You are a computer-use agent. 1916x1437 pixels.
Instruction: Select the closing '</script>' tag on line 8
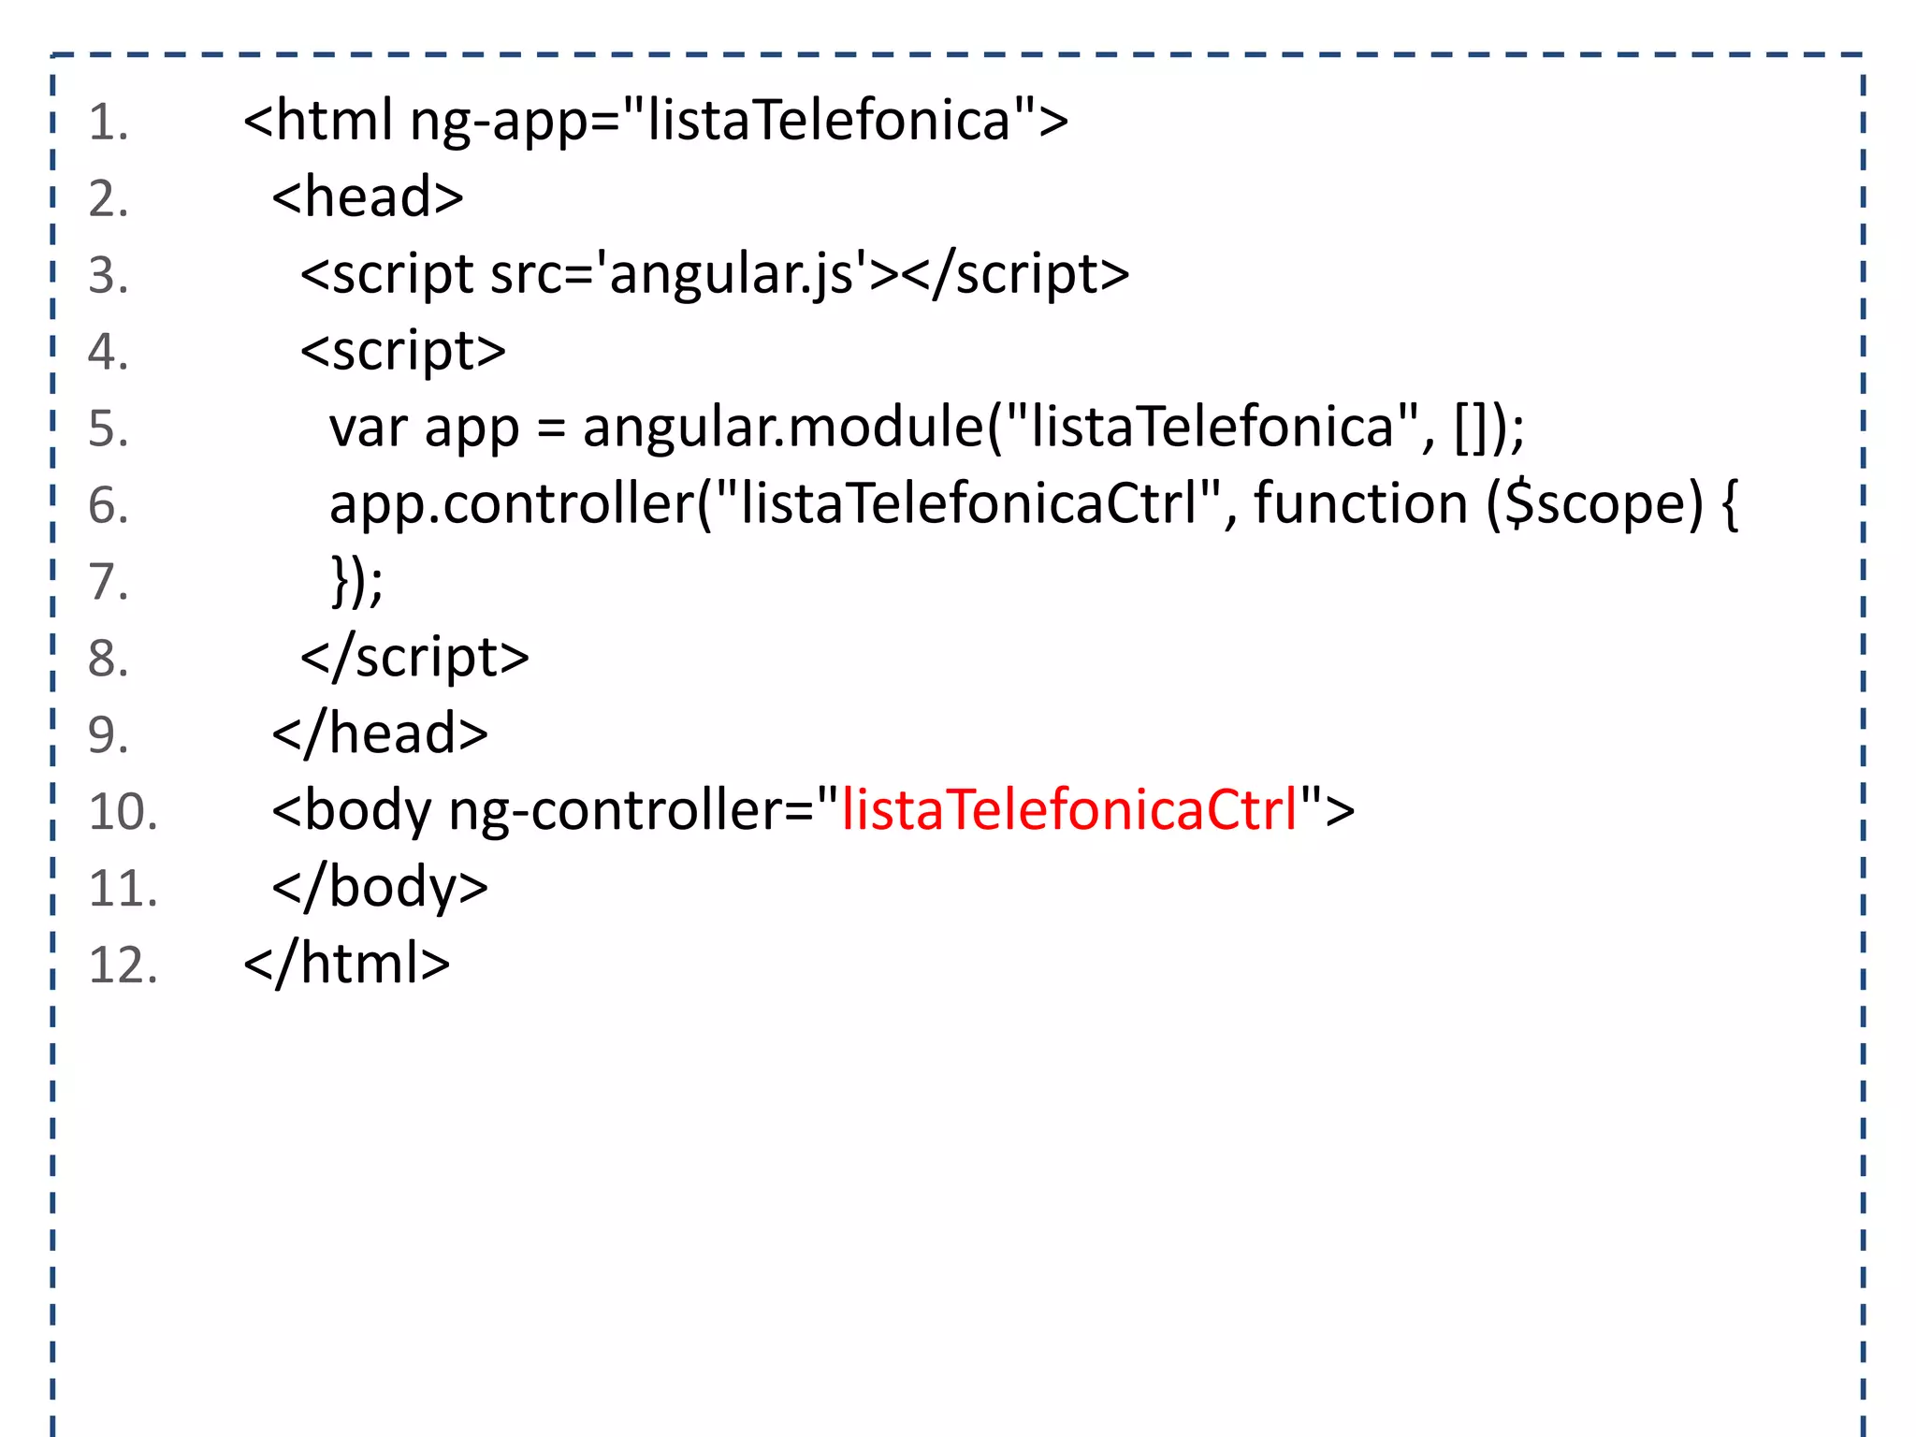pyautogui.click(x=414, y=658)
